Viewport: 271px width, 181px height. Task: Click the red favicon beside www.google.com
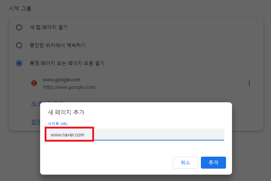(x=34, y=83)
